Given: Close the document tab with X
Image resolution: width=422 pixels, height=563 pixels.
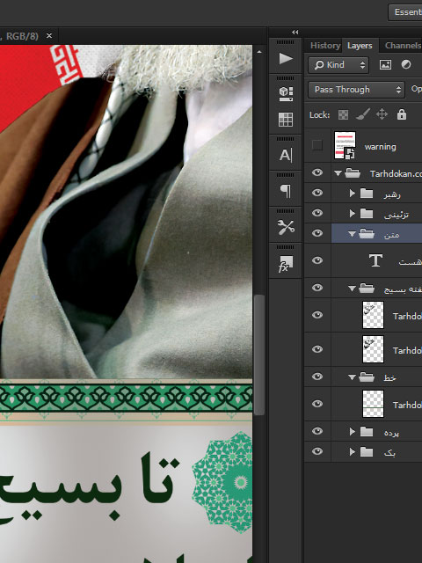Looking at the screenshot, I should pos(49,36).
